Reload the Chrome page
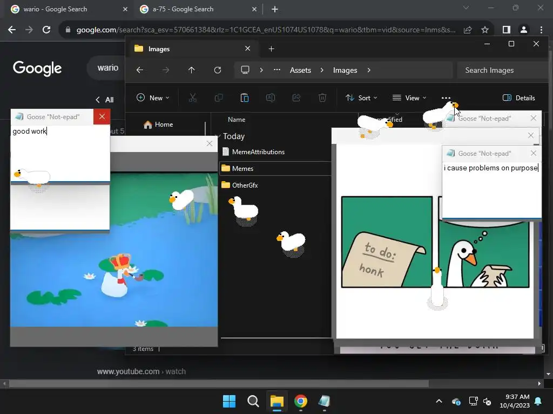Image resolution: width=553 pixels, height=414 pixels. tap(46, 30)
